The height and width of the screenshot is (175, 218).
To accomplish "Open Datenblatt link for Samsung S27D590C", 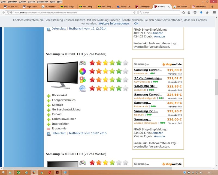I will click(x=59, y=133).
